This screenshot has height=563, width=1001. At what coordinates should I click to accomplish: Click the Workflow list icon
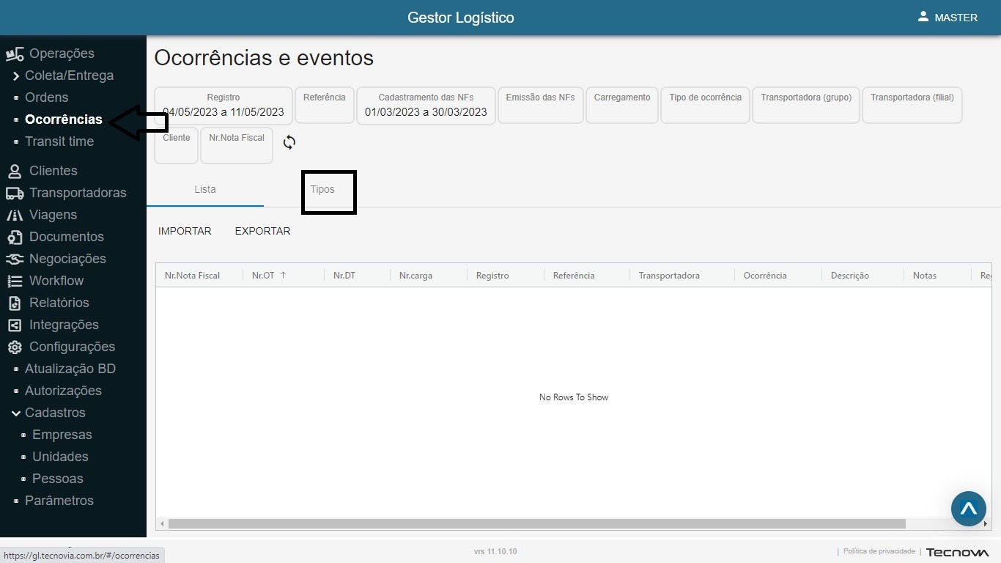coord(14,281)
